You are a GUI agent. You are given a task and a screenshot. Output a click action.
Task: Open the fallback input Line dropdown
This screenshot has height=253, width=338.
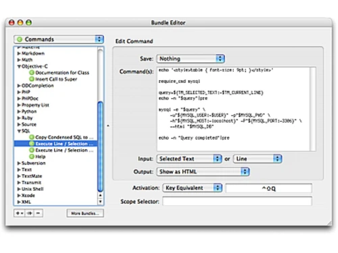coord(258,159)
